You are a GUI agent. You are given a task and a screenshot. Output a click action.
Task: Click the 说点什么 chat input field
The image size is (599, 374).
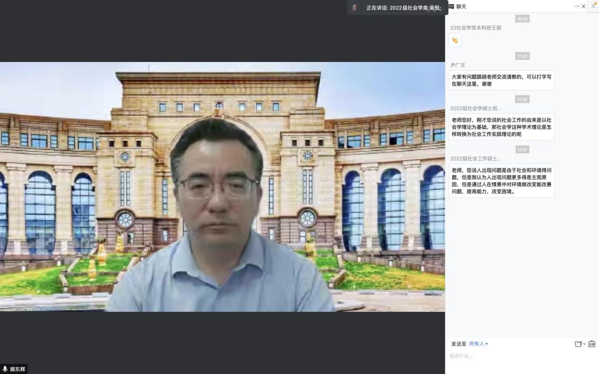point(520,356)
